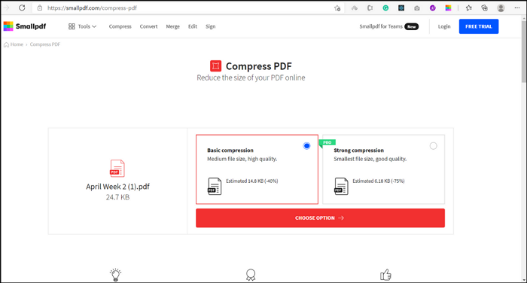Click the thumbs-up icon at page bottom
Viewport: 527px width, 283px height.
[385, 275]
